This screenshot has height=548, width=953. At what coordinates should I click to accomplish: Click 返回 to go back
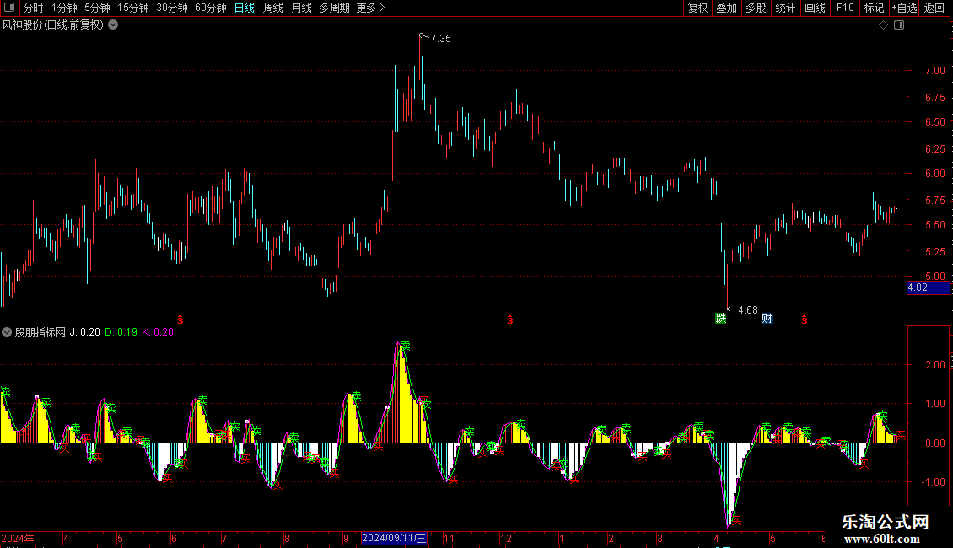pyautogui.click(x=934, y=8)
